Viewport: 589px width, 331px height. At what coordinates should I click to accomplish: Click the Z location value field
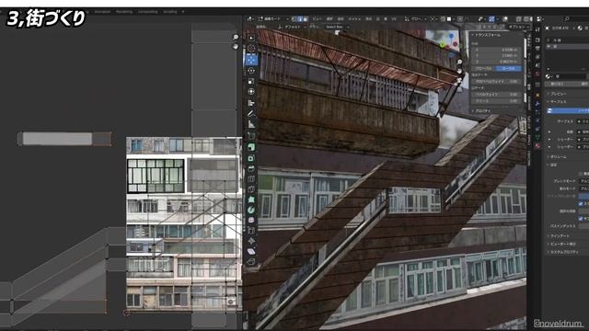click(x=497, y=62)
